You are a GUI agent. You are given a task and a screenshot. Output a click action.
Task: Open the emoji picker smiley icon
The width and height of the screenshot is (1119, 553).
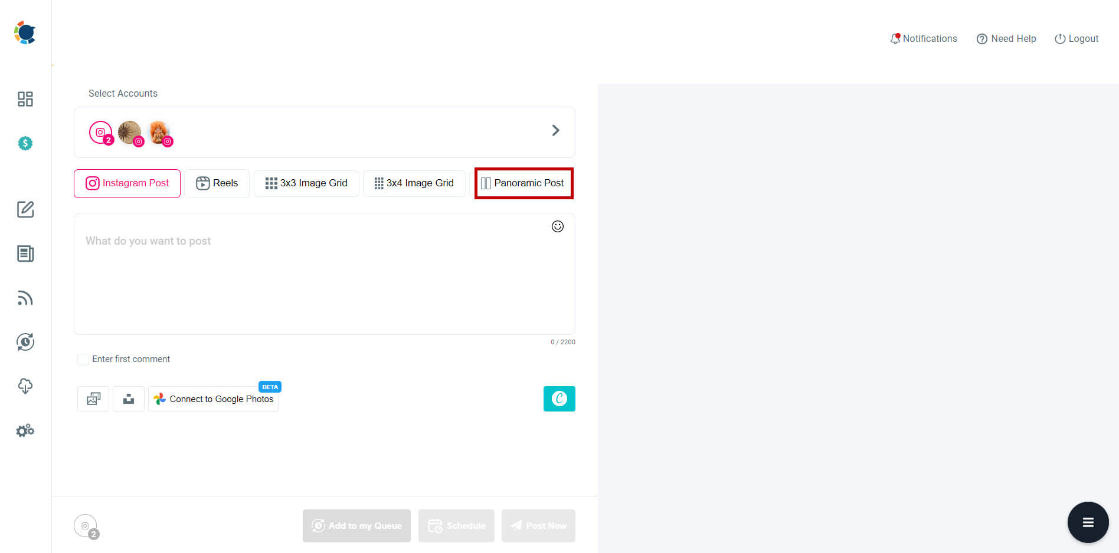[x=558, y=226]
